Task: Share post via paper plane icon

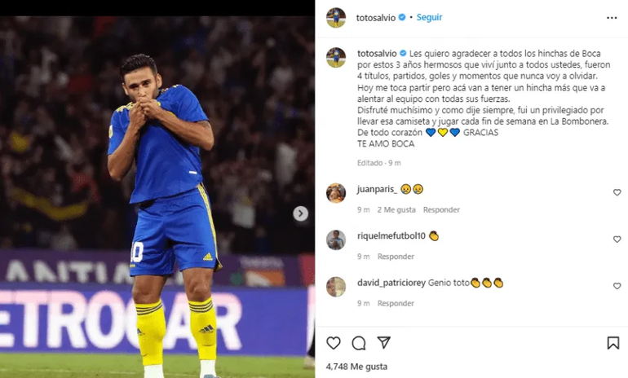Action: 383,343
